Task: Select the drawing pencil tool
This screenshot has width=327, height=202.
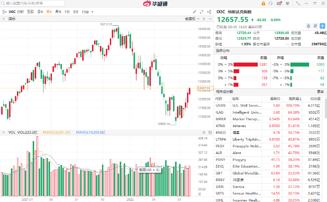Action: click(x=194, y=12)
